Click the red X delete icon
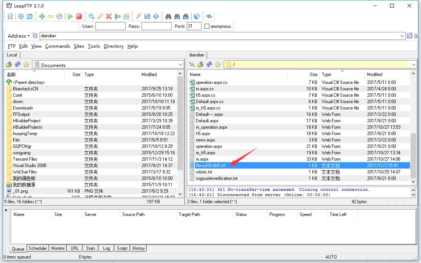Viewport: 421px width, 263px height. tap(109, 16)
